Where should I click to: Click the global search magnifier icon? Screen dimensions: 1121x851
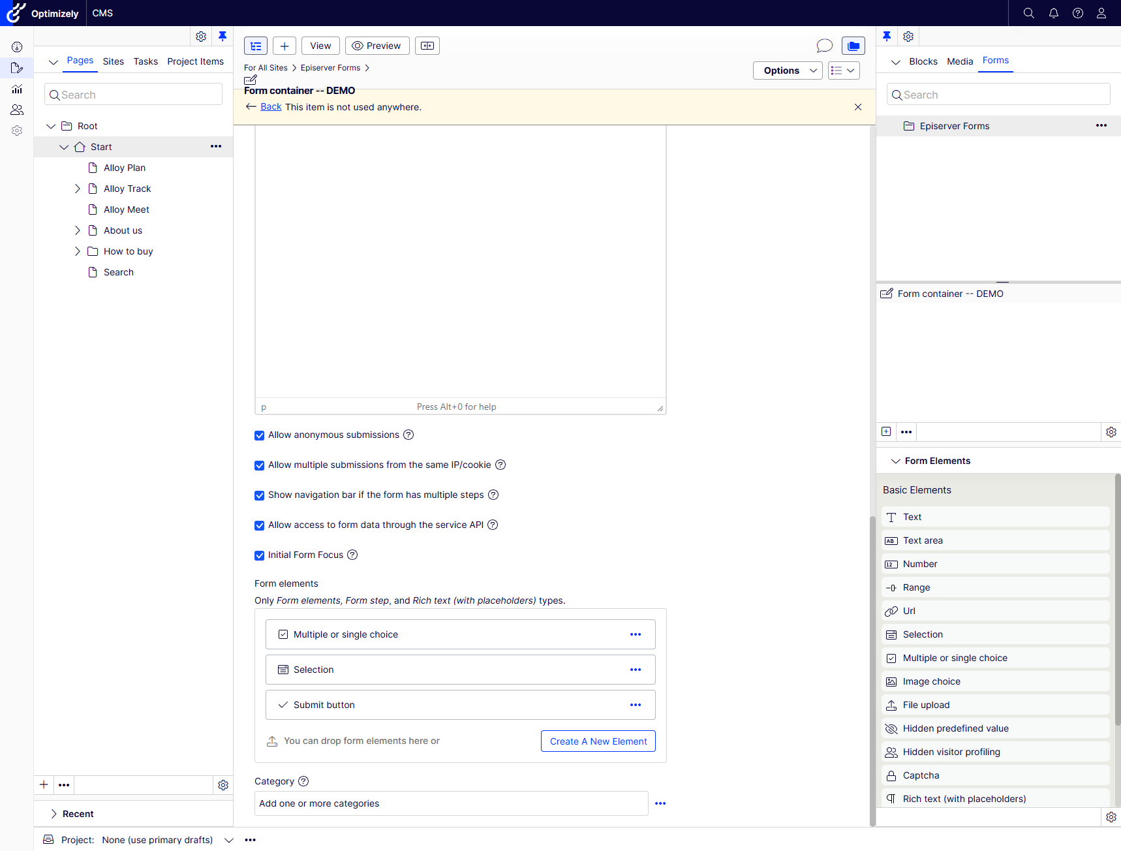click(1028, 13)
